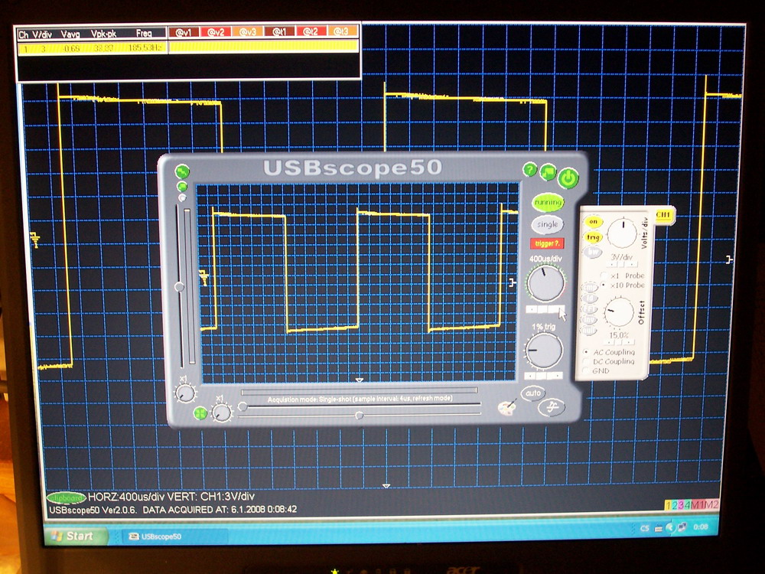This screenshot has height=574, width=765.
Task: Click stepper buttons under 3V/div label
Action: coord(621,265)
